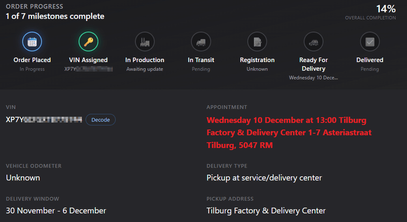Click the 14% overall completion indicator
The height and width of the screenshot is (222, 407).
tap(385, 9)
